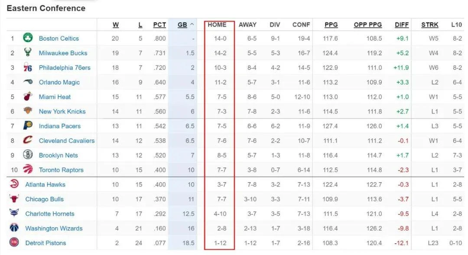The image size is (468, 255).
Task: Open the Washington Wizards team link
Action: [x=54, y=229]
